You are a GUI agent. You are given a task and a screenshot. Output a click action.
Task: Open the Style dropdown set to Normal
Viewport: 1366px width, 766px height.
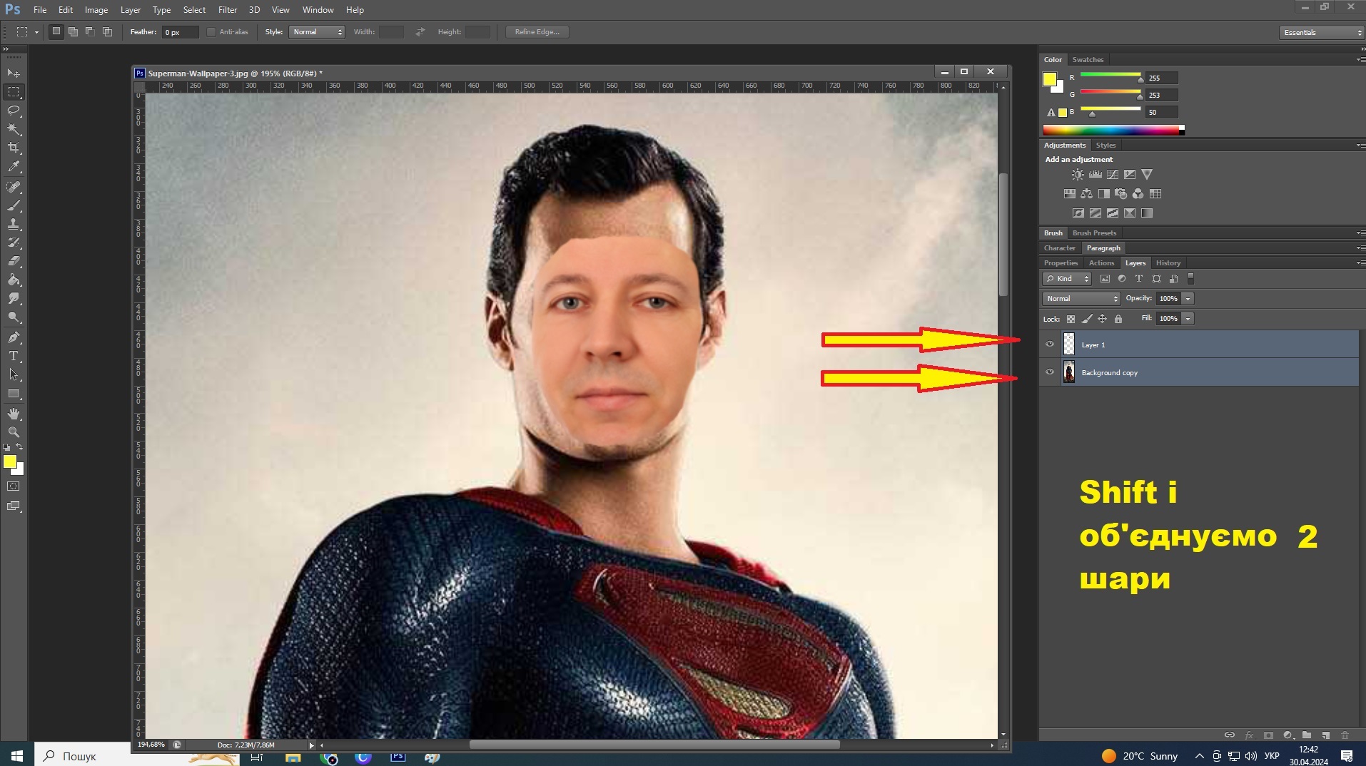coord(317,32)
